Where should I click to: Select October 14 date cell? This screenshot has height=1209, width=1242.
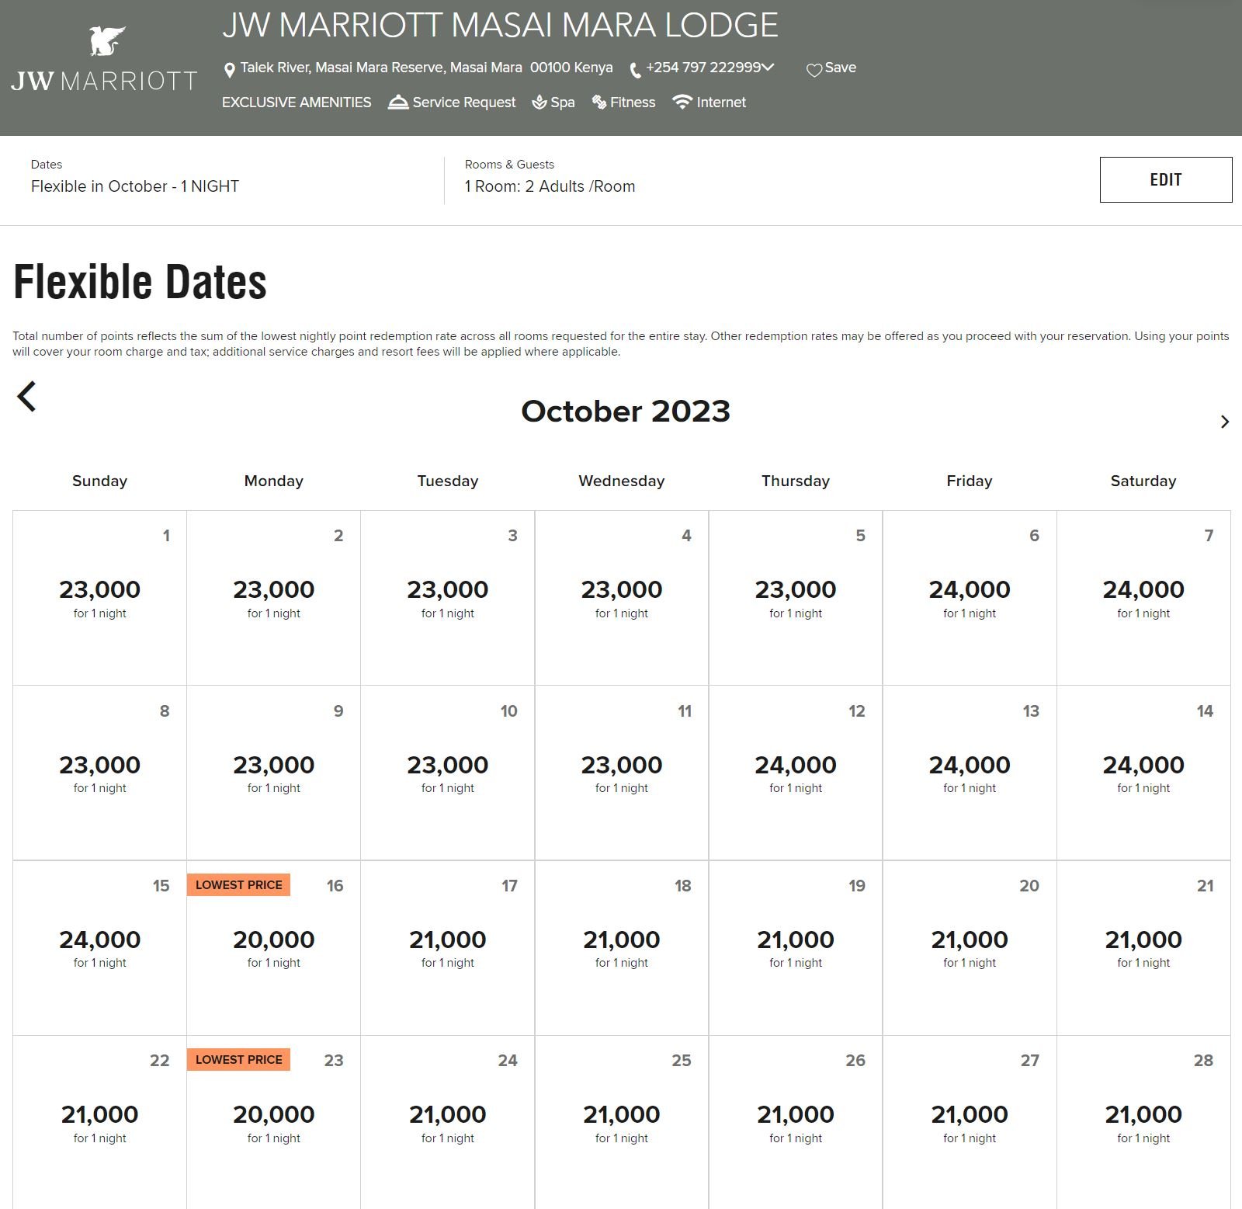point(1143,773)
